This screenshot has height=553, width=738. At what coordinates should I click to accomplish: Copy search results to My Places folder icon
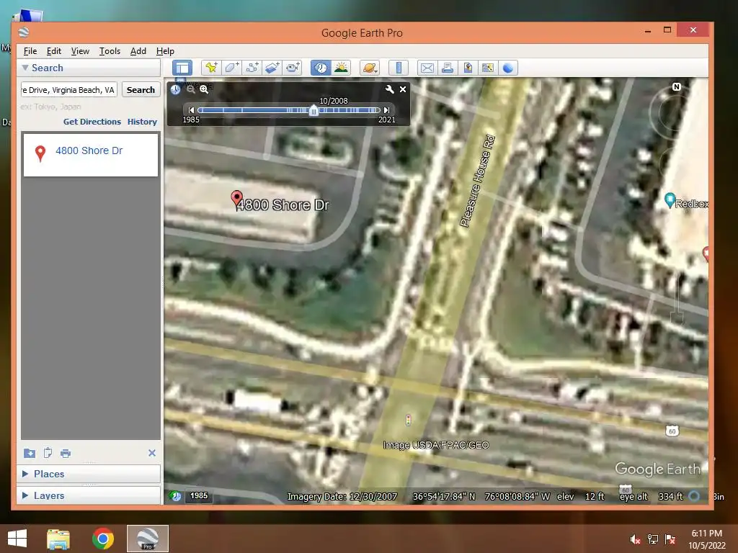pos(29,454)
